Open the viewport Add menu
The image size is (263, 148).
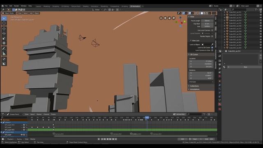tap(31, 13)
